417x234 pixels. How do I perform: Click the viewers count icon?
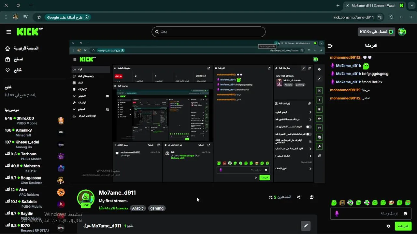(271, 197)
